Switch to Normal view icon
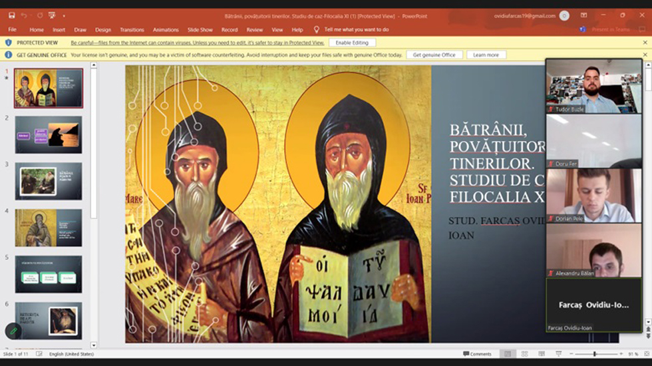The image size is (652, 366). [x=508, y=354]
